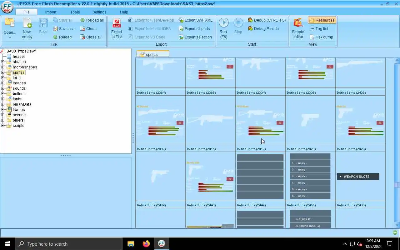Run the SWF with Run (F6)
Viewport: 400px width, 250px height.
tap(223, 28)
